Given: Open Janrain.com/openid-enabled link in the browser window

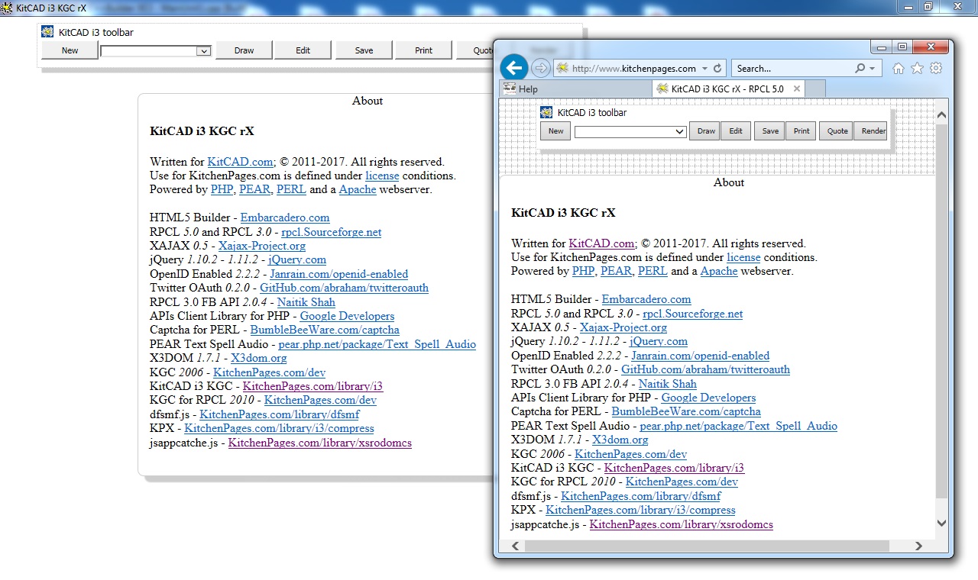Looking at the screenshot, I should [700, 356].
